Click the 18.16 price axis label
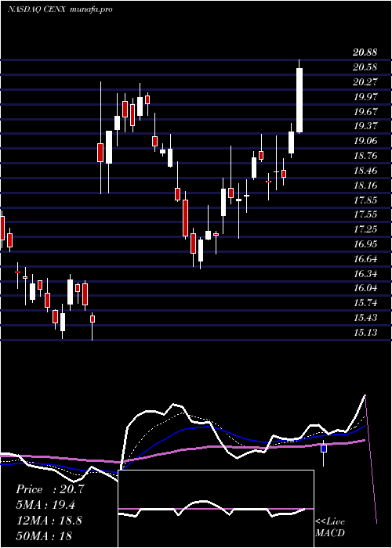 [x=365, y=186]
